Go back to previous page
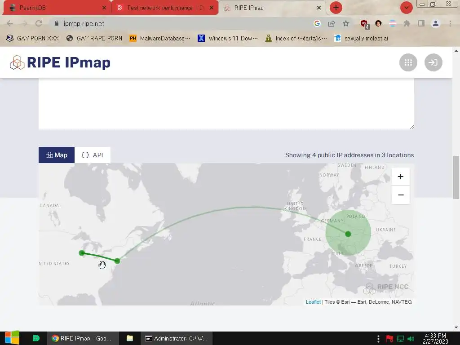 (10, 23)
